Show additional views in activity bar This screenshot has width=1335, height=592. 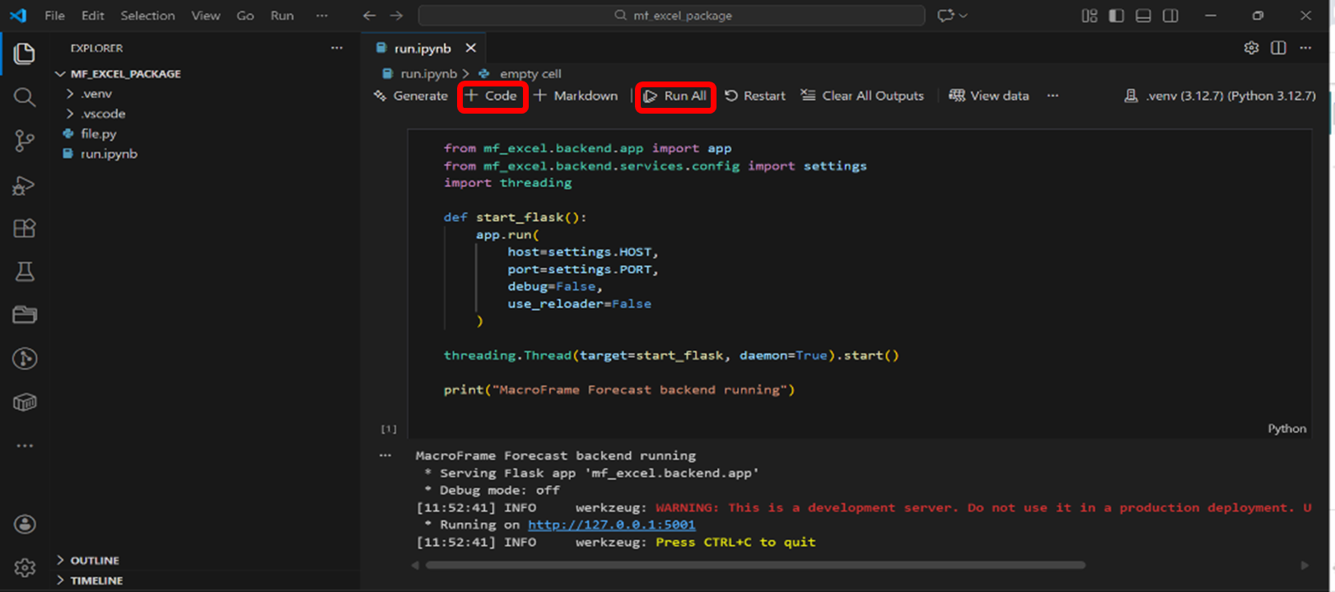pyautogui.click(x=25, y=445)
